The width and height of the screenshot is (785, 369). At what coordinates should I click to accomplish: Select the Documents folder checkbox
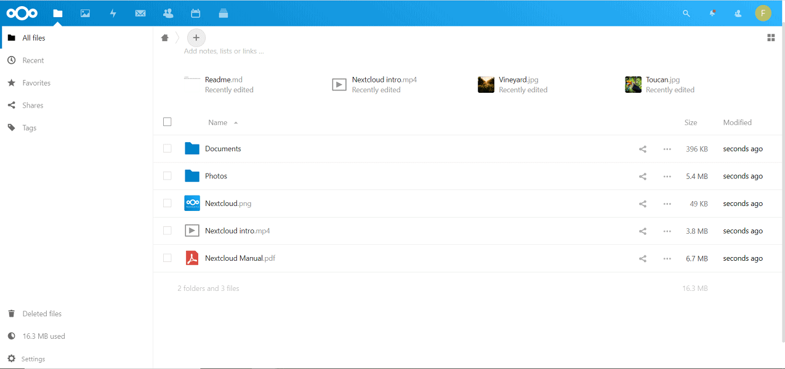click(167, 148)
